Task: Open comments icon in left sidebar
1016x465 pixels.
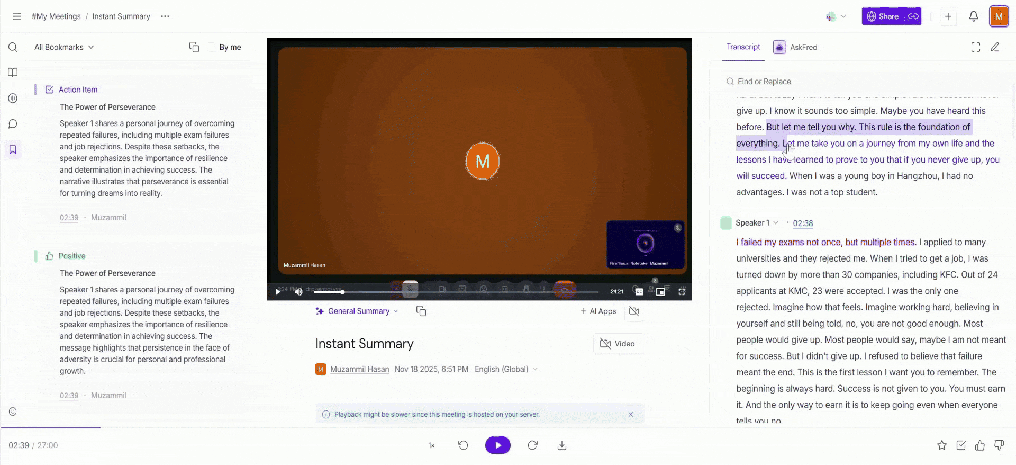Action: tap(13, 124)
